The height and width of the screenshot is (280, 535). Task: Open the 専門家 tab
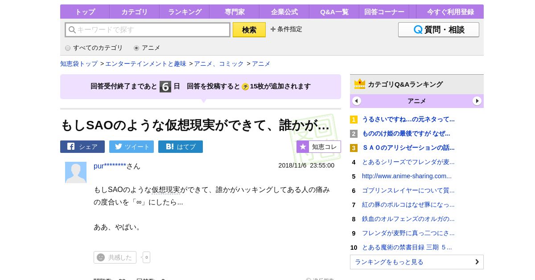[234, 12]
